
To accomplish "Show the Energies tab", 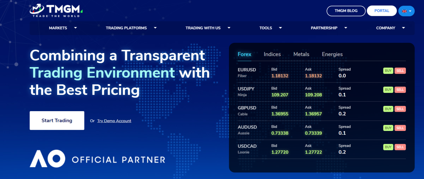I will tap(332, 54).
